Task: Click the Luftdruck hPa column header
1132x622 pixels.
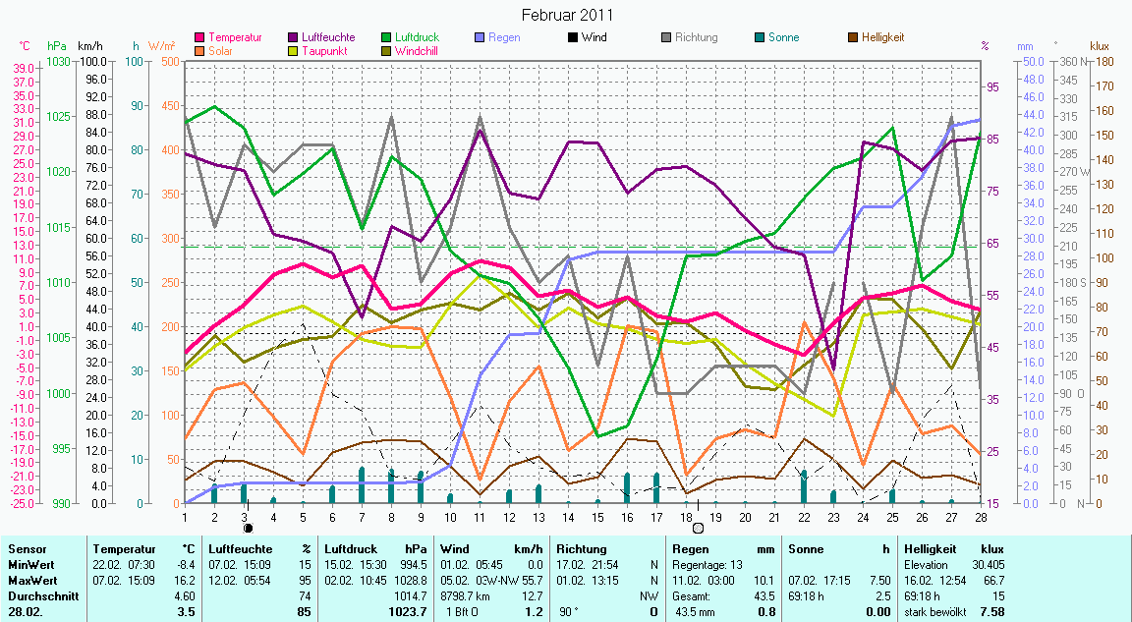Action: (x=375, y=549)
